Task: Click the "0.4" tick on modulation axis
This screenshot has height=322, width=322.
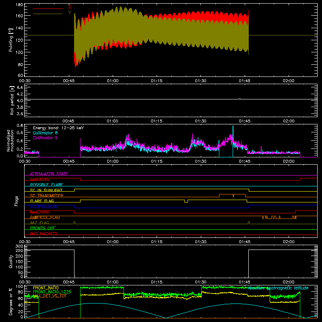Action: [20, 141]
